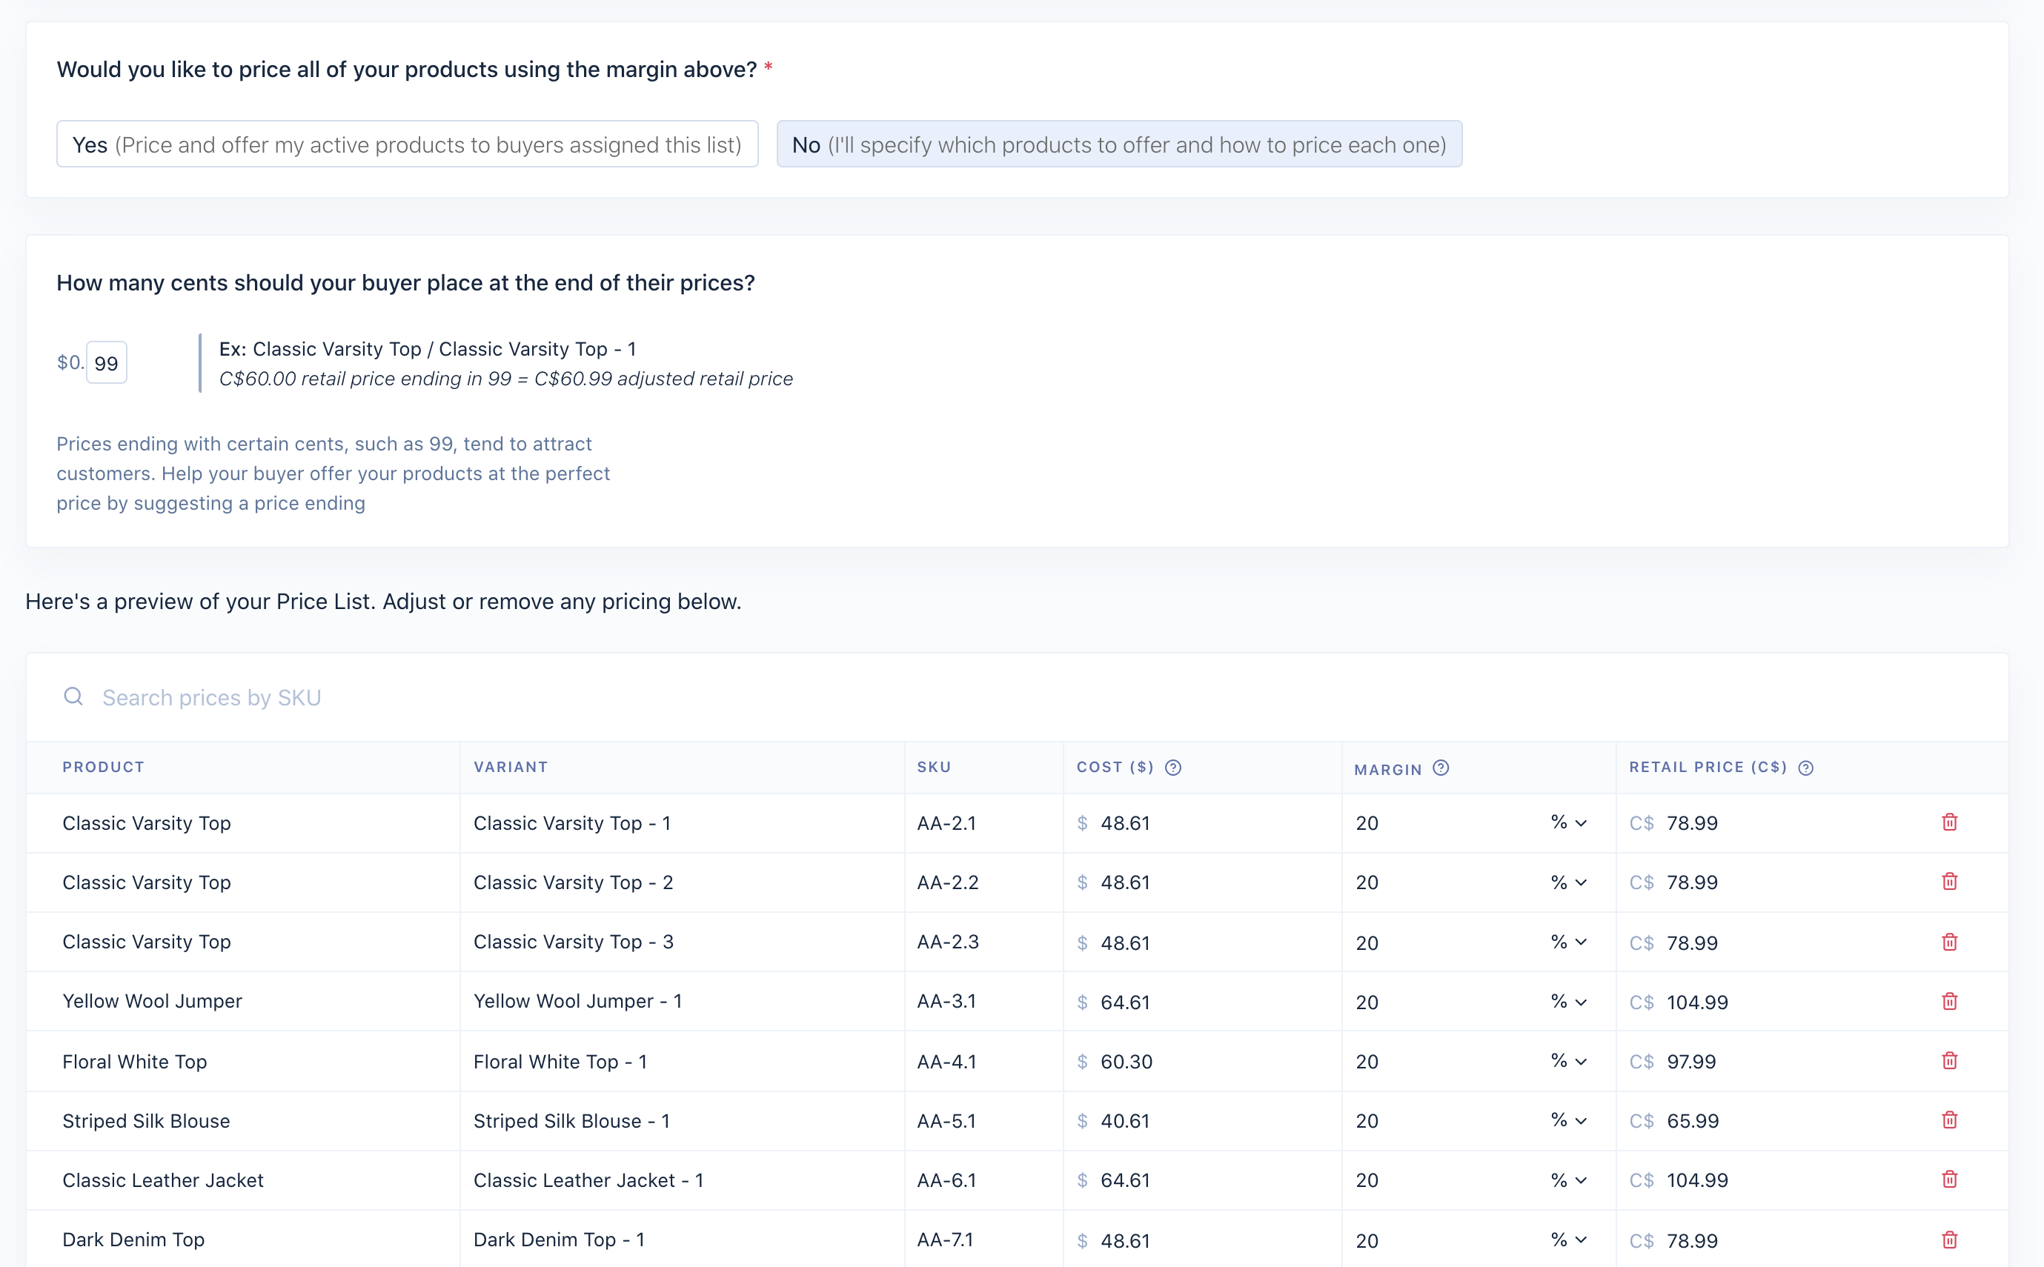
Task: Open margin unit dropdown for AA-2.2
Action: tap(1568, 882)
